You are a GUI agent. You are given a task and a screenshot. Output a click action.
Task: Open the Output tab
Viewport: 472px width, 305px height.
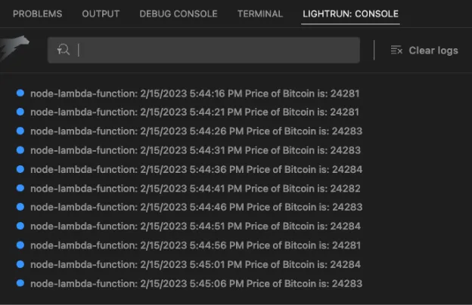pyautogui.click(x=101, y=14)
